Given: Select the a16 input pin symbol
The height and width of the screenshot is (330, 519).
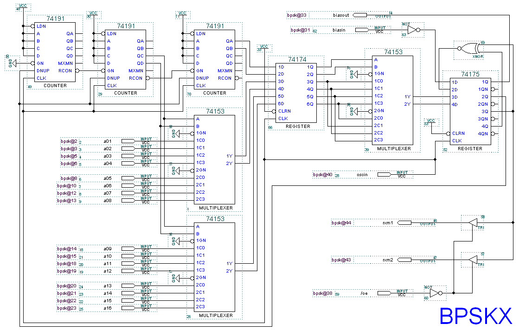Looking at the screenshot, I should (x=128, y=308).
